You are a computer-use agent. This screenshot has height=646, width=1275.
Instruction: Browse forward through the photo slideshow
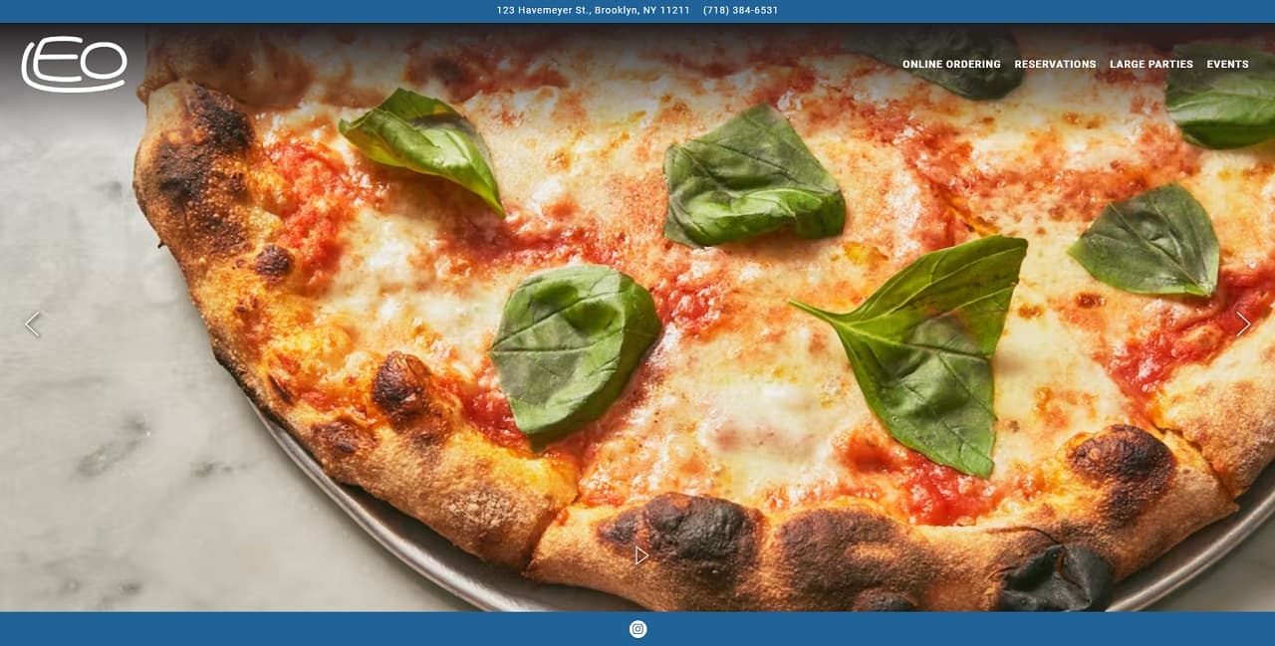(1243, 323)
